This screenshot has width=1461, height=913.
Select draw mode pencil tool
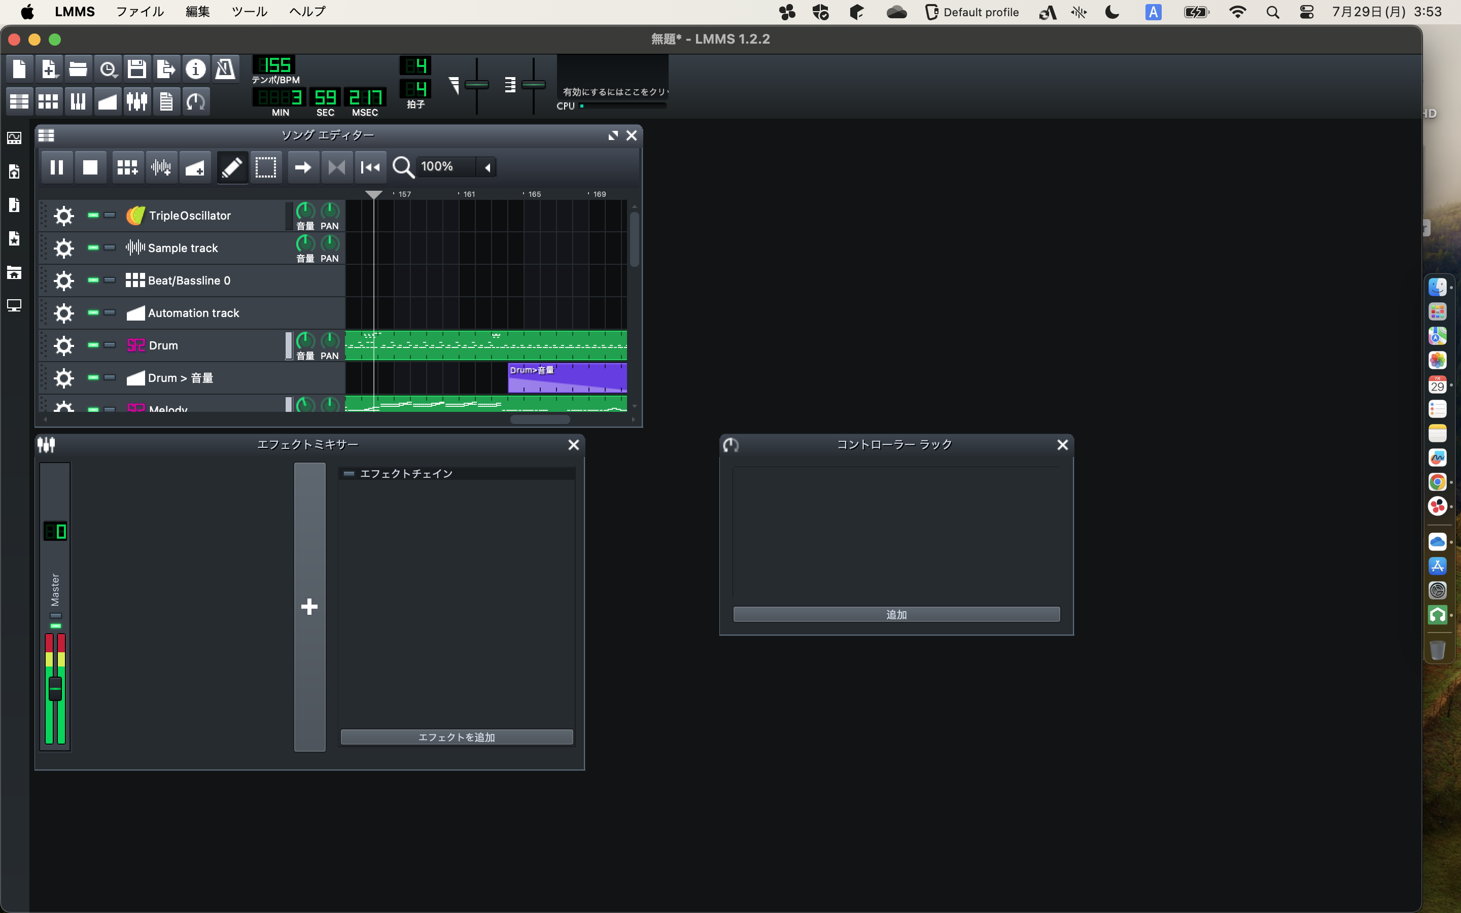[232, 167]
